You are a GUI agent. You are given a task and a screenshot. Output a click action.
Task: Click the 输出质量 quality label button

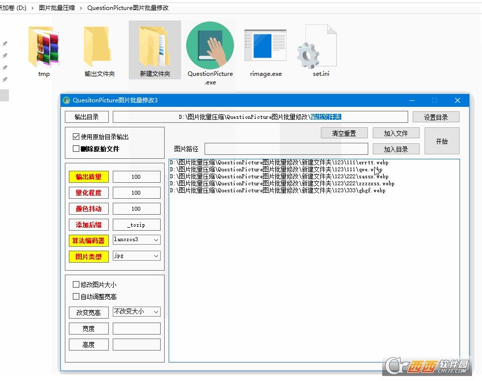pyautogui.click(x=88, y=176)
